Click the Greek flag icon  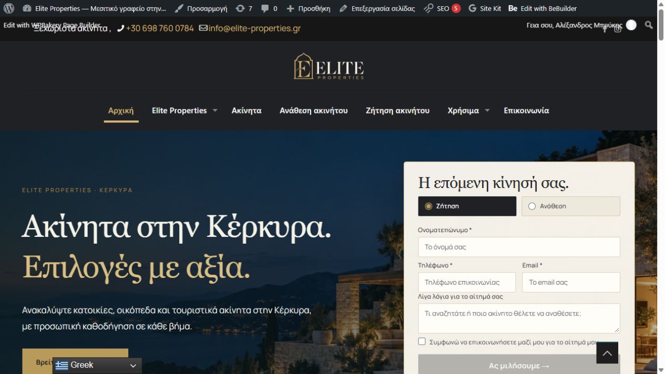pos(62,365)
